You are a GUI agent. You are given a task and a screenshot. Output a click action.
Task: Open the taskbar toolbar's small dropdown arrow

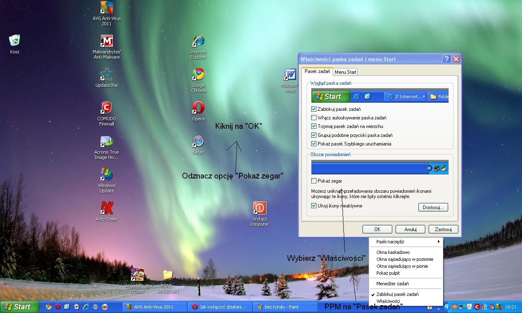(438, 309)
